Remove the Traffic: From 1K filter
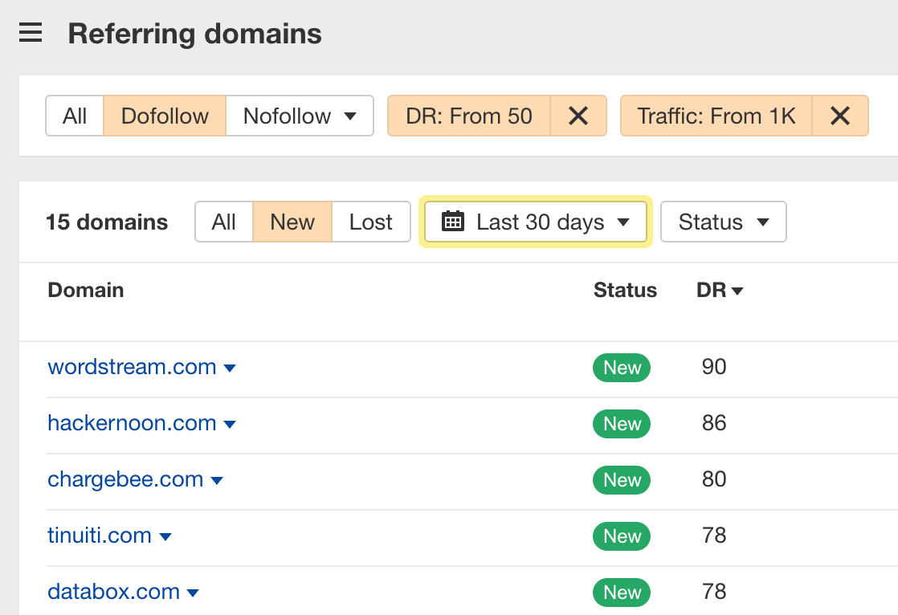898x615 pixels. click(840, 116)
